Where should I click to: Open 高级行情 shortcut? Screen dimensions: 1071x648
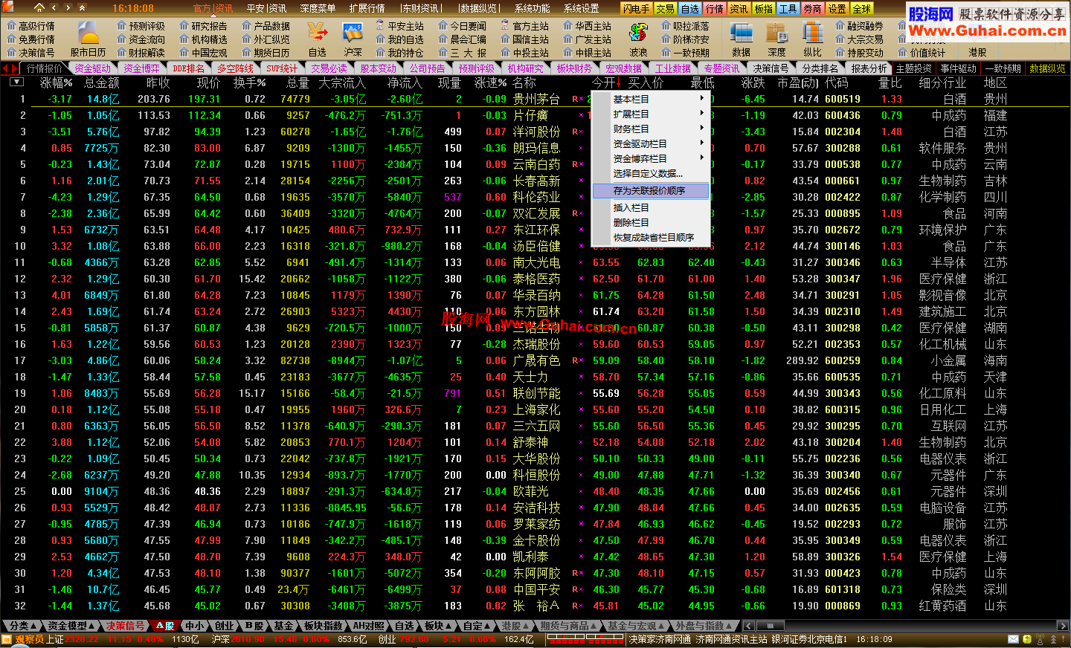pos(30,26)
